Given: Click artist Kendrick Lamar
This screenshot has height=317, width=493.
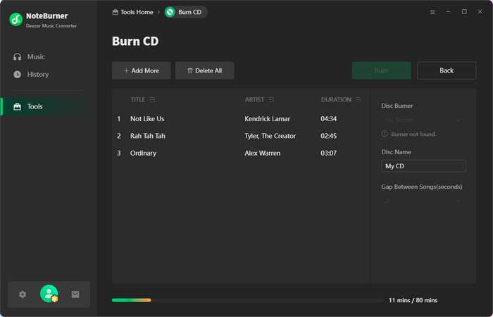Looking at the screenshot, I should pyautogui.click(x=267, y=119).
